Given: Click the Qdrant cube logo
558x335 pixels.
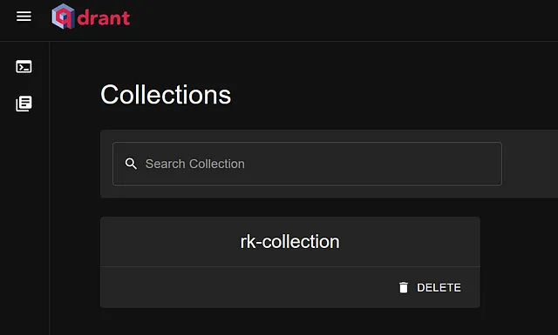Looking at the screenshot, I should pos(64,17).
